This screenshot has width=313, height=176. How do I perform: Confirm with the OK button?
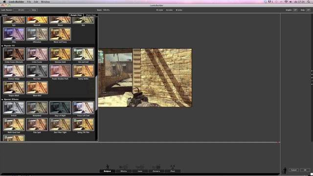point(305,170)
